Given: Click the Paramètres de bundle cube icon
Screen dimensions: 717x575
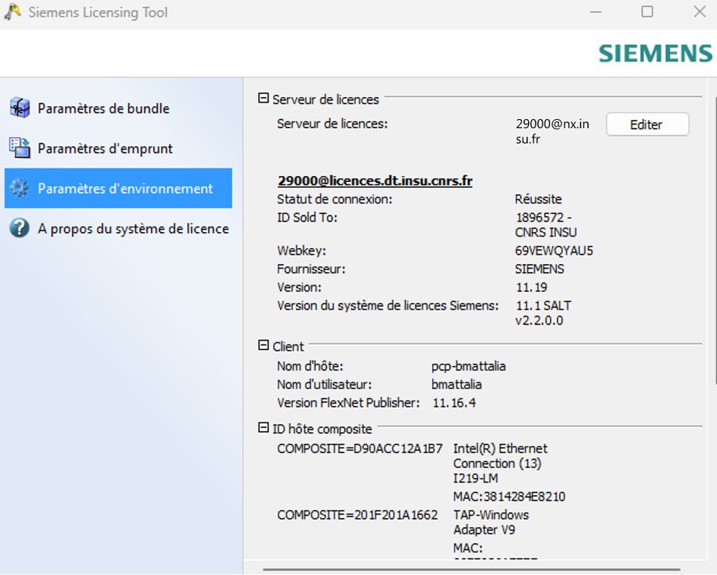Looking at the screenshot, I should [x=20, y=108].
